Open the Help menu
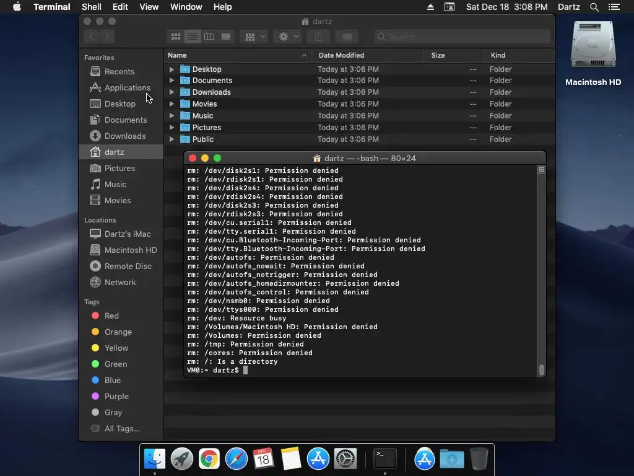The width and height of the screenshot is (634, 476). click(222, 7)
